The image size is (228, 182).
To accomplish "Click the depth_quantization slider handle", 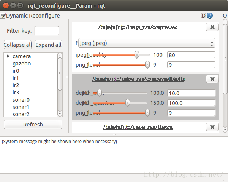I will 128,103.
